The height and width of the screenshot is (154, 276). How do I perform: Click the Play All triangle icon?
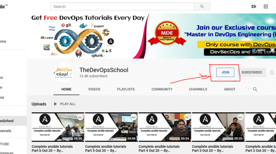[55, 104]
